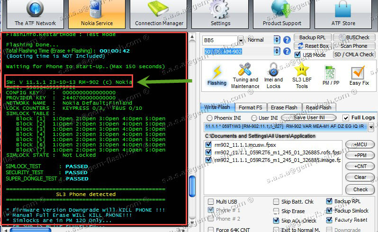Click the Reset Box button
The height and width of the screenshot is (232, 378).
313,46
